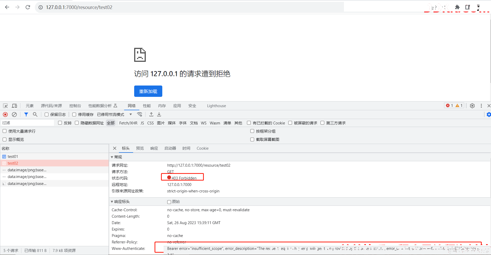Open the 性能数据分析 tab
Image resolution: width=491 pixels, height=255 pixels.
tap(103, 106)
